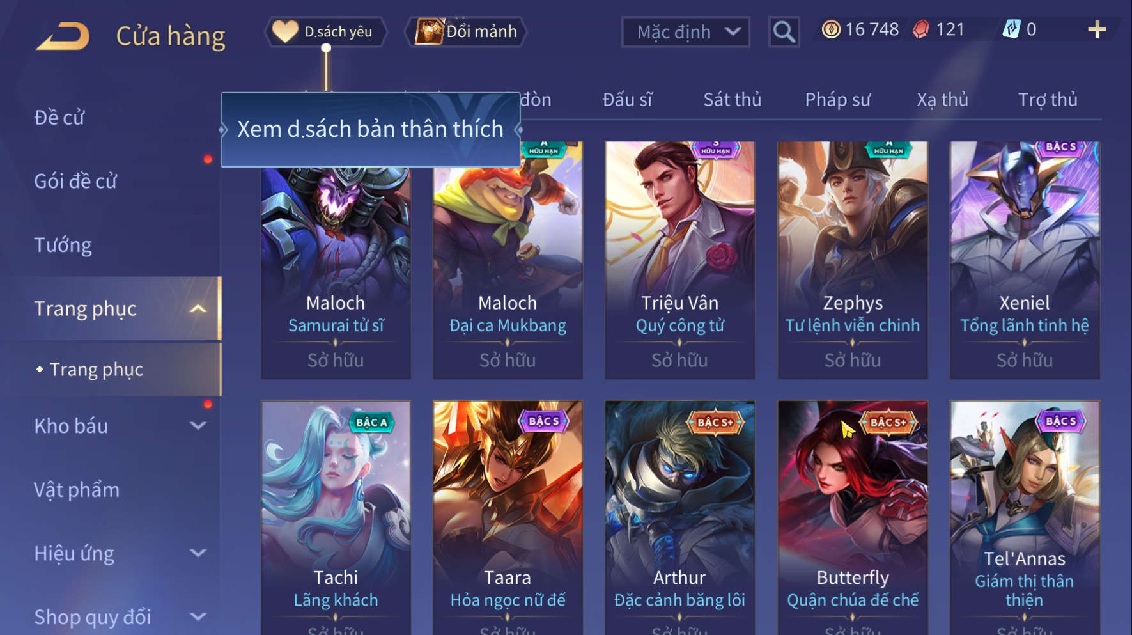Open the search magnifier icon
The image size is (1132, 635).
coord(784,32)
